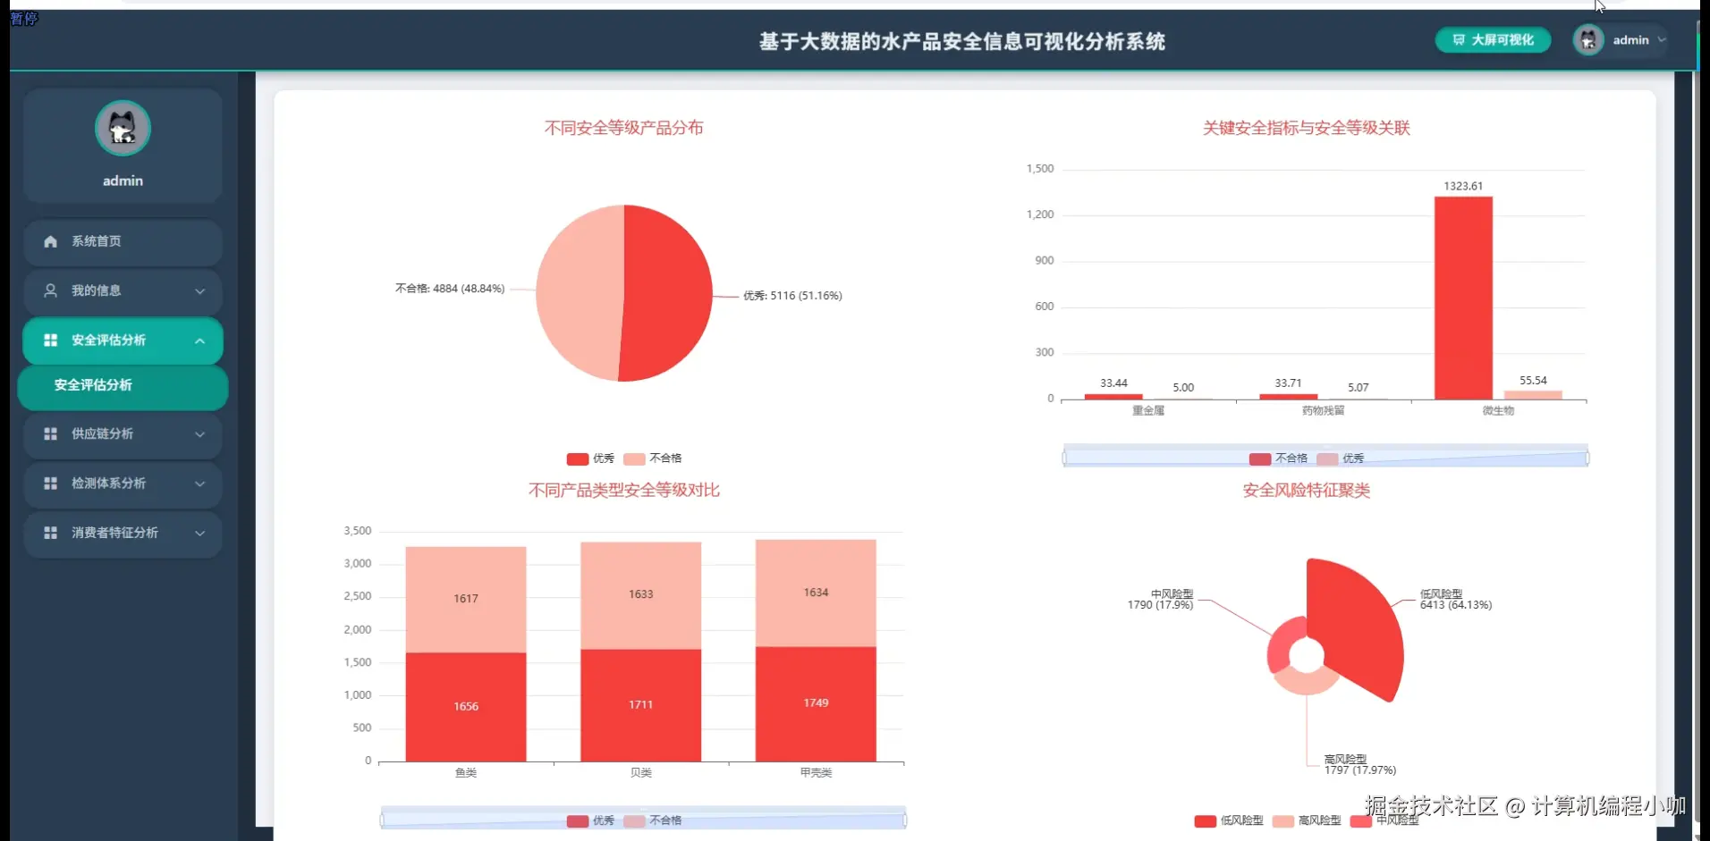Toggle 不合格 legend in 产品类型 bar chart
This screenshot has width=1710, height=841.
click(x=652, y=820)
